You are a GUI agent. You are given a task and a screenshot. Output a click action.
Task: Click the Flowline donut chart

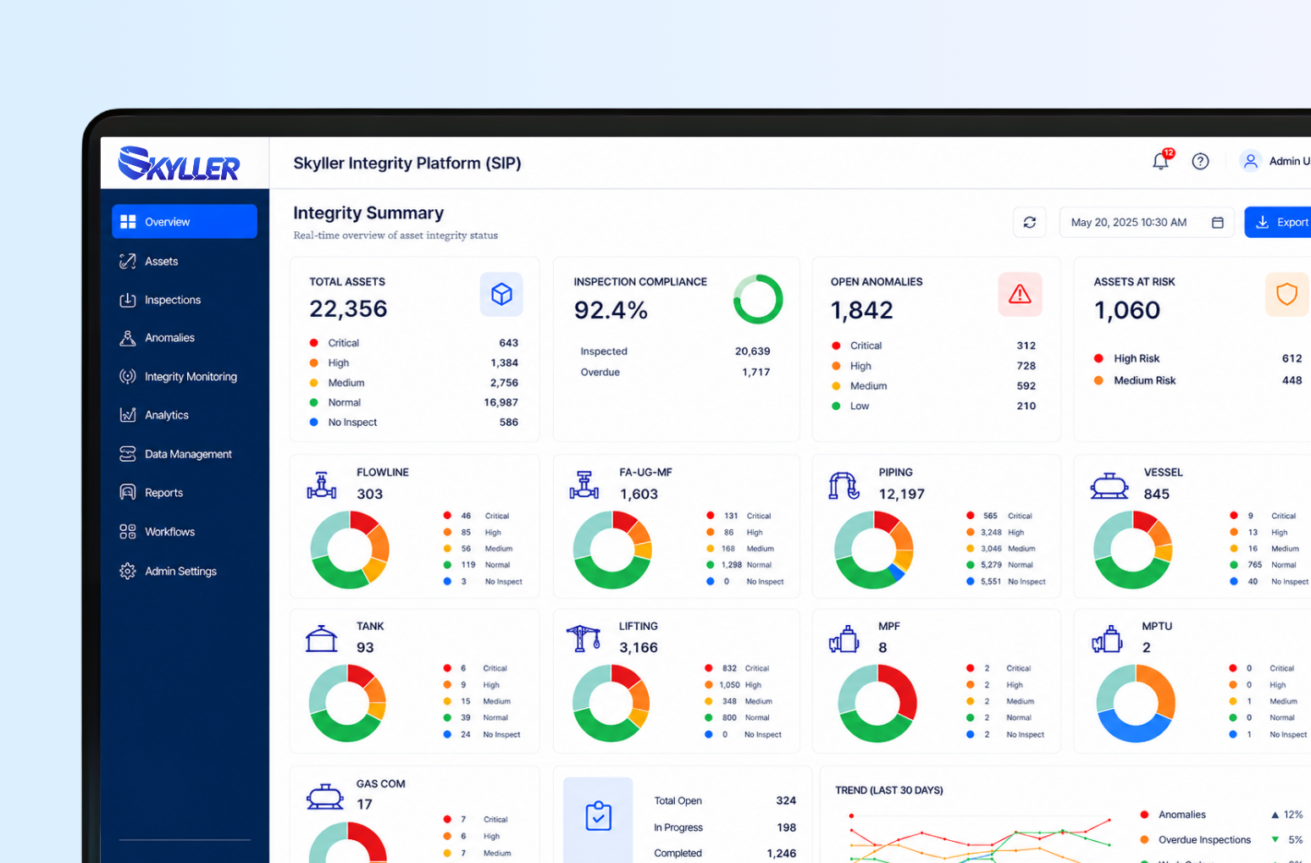350,549
